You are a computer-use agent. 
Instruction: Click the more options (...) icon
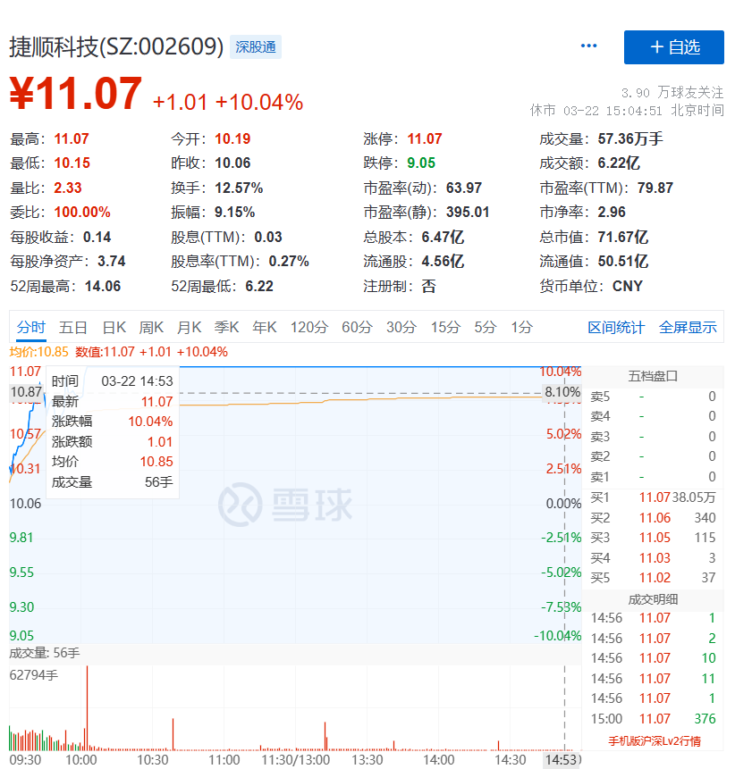588,46
